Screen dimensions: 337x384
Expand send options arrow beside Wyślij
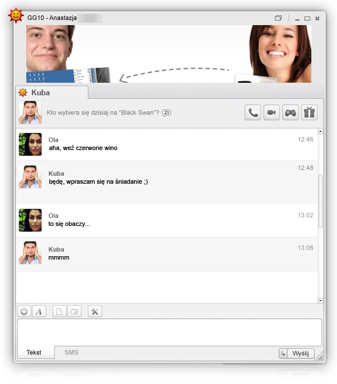click(x=283, y=353)
